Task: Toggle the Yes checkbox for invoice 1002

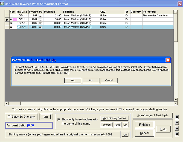Action: click(11, 23)
